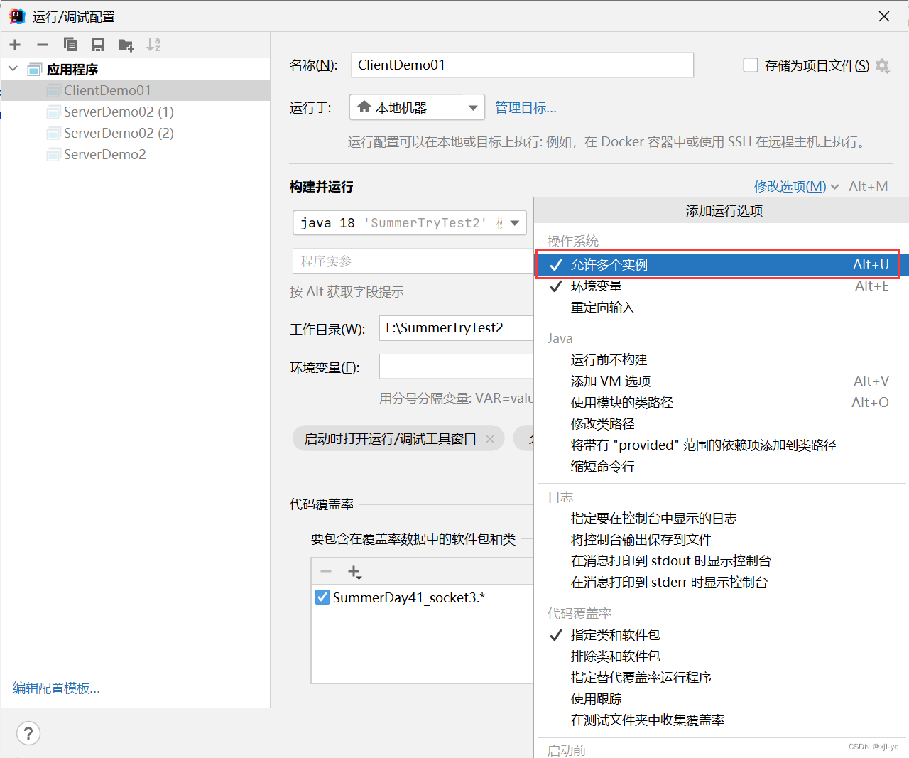The image size is (909, 758).
Task: Click the Sort Configurations alphabetically icon
Action: [x=153, y=45]
